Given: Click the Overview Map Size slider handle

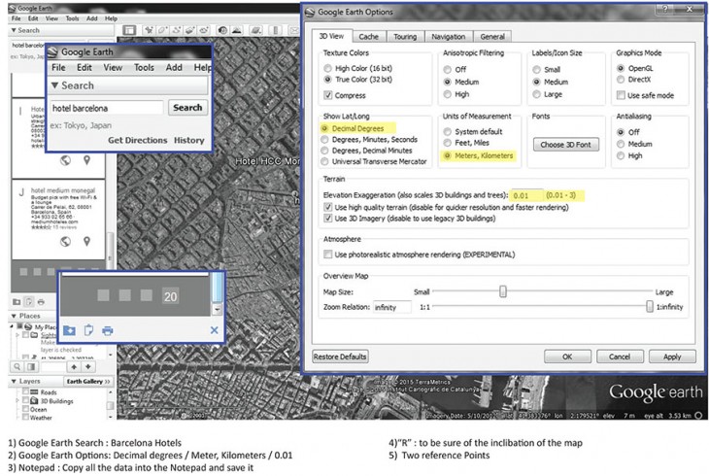Looking at the screenshot, I should point(503,291).
